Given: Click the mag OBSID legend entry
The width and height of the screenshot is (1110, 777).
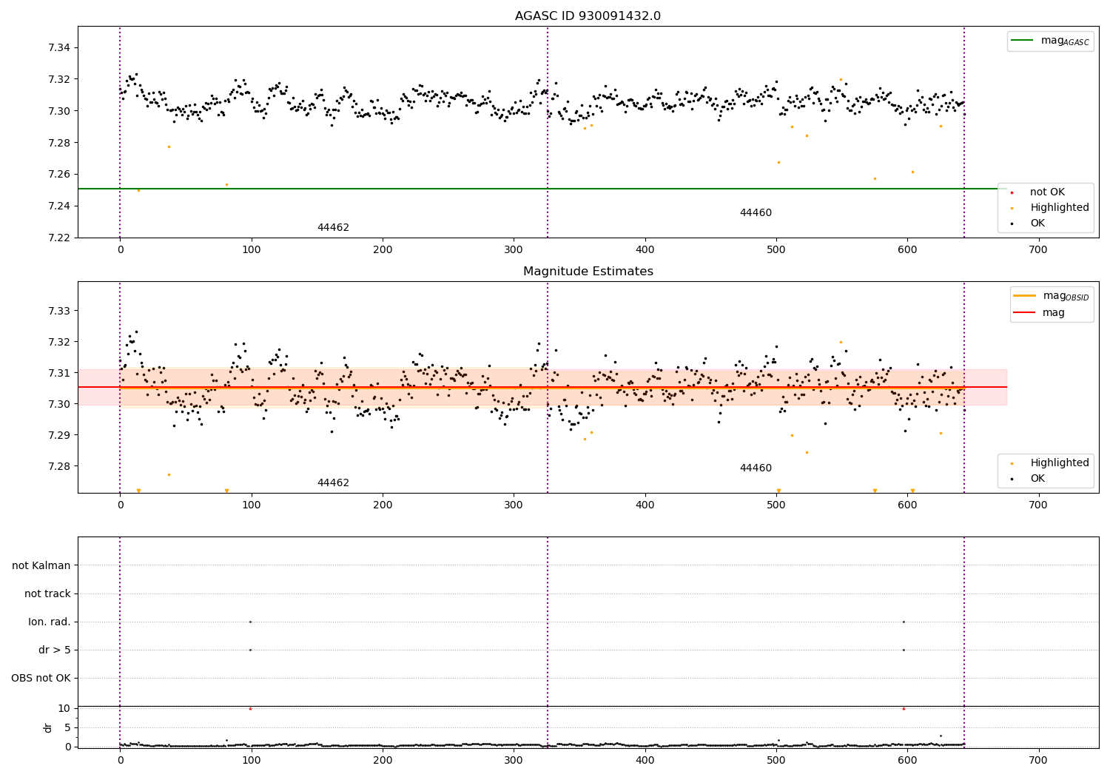Looking at the screenshot, I should (1051, 296).
